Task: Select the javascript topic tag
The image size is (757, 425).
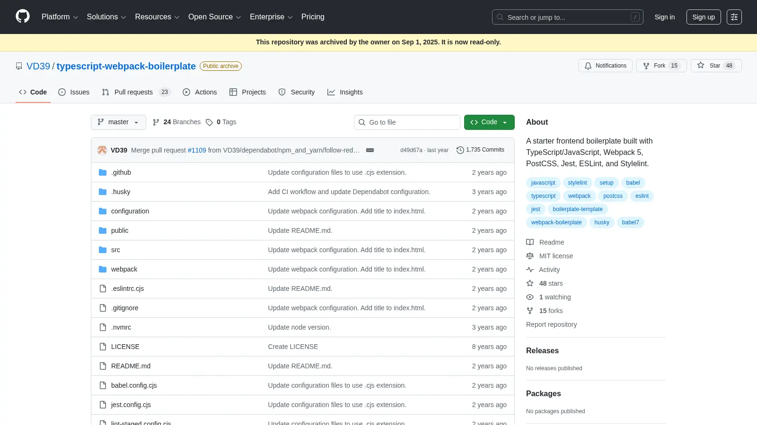Action: [x=543, y=183]
